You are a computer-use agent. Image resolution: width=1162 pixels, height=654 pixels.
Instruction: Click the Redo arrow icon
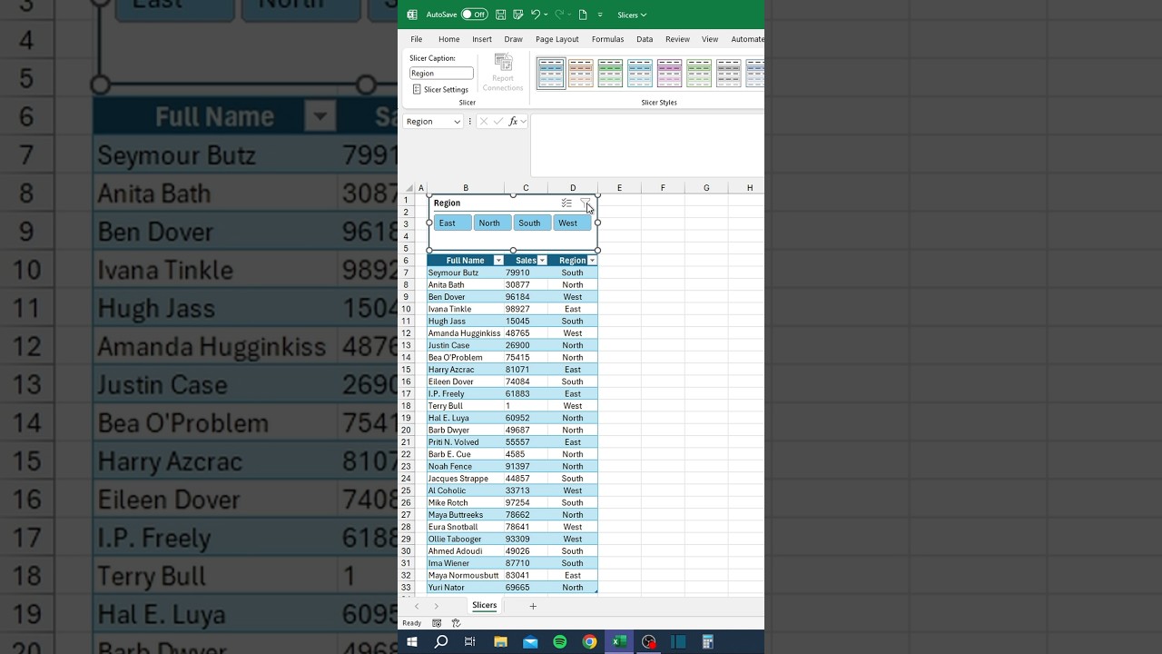[x=559, y=15]
